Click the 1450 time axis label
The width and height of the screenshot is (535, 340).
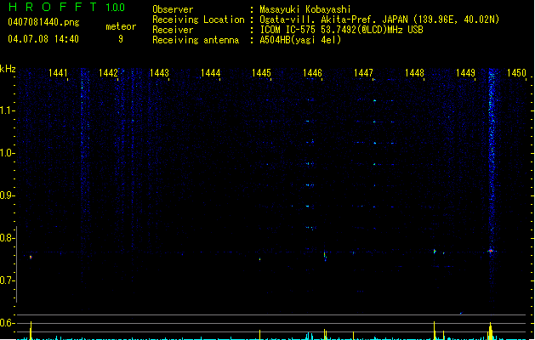(516, 73)
